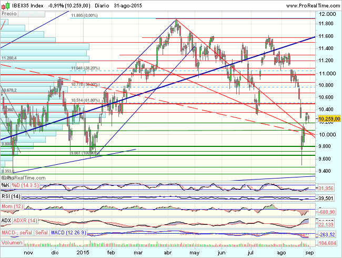Image resolution: width=342 pixels, height=258 pixels.
Task: Select the 10.514 (61,80%) Fibonacci label
Action: (x=85, y=100)
